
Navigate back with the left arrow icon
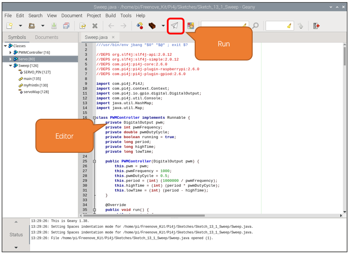coord(111,26)
